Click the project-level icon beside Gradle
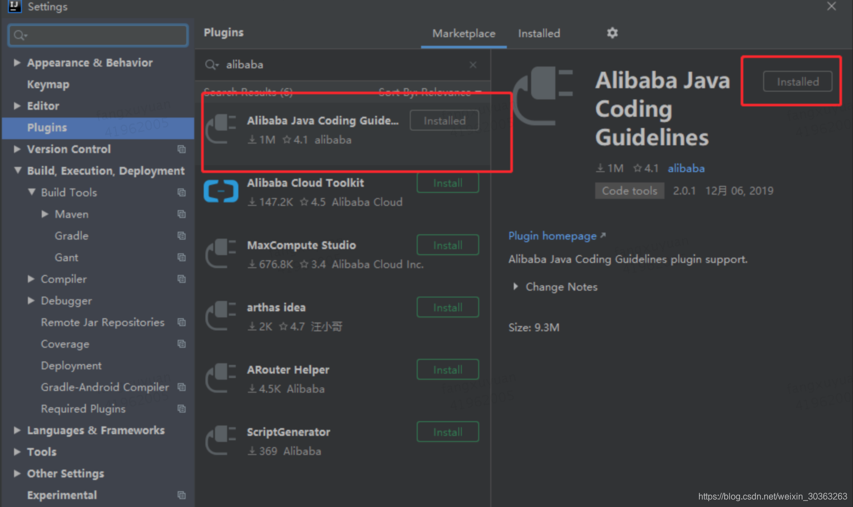Image resolution: width=853 pixels, height=507 pixels. click(x=181, y=235)
